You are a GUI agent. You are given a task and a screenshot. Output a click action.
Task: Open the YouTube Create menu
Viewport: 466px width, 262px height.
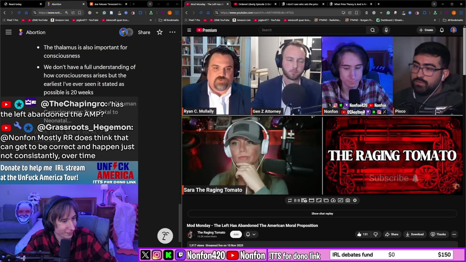[x=426, y=30]
